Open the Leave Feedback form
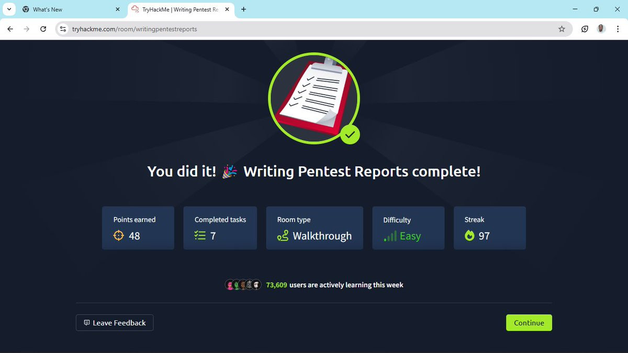 (115, 323)
